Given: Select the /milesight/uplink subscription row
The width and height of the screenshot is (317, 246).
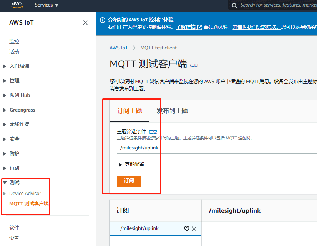Looking at the screenshot, I should coord(155,229).
